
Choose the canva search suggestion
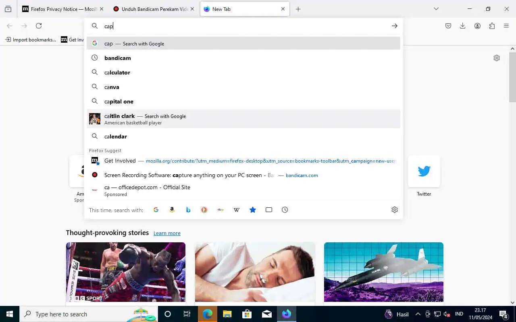point(243,87)
